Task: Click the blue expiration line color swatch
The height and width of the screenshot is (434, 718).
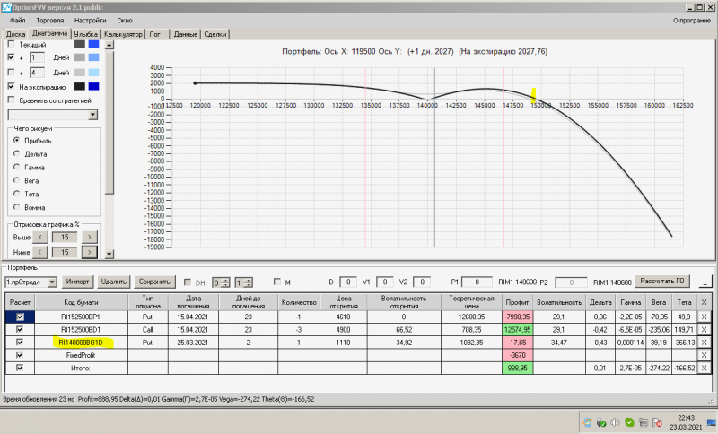Action: [x=93, y=86]
